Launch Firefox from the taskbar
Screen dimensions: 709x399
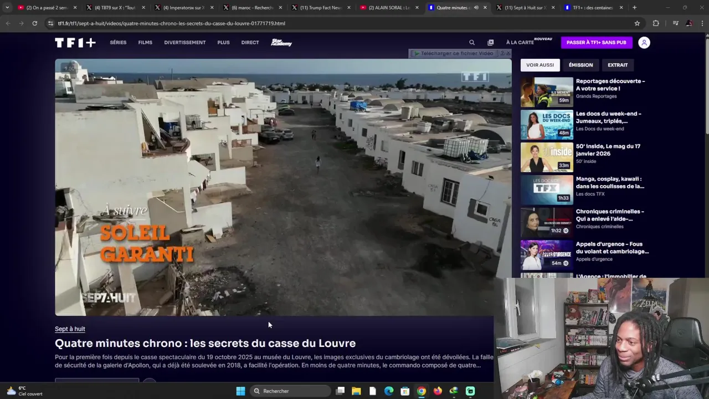pyautogui.click(x=438, y=391)
